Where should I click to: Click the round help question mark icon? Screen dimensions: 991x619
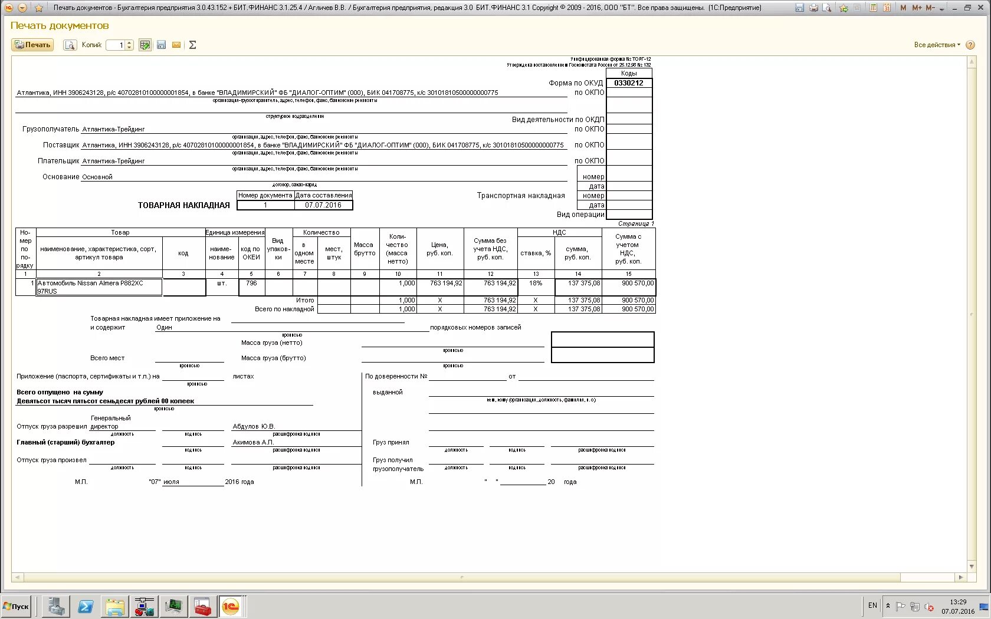point(970,45)
